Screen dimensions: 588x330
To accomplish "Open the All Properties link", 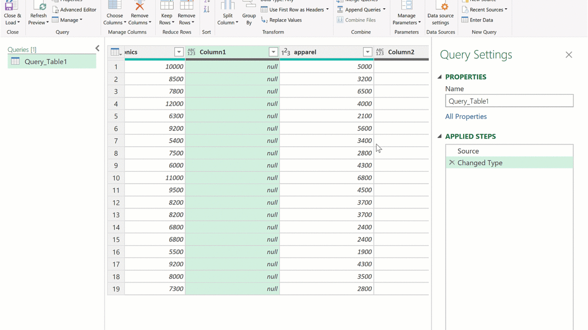I will point(466,116).
